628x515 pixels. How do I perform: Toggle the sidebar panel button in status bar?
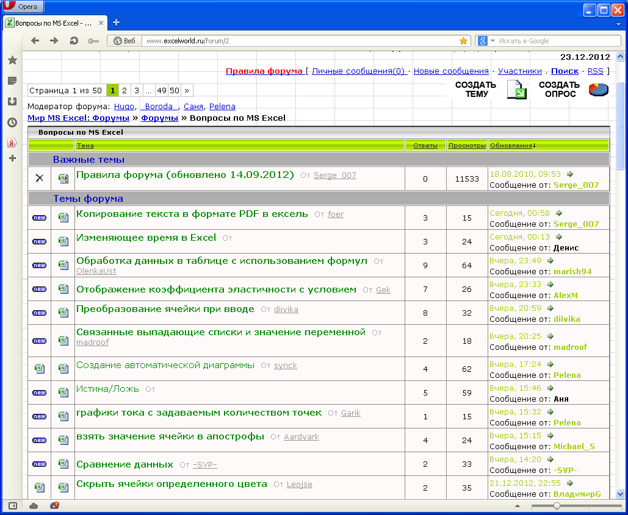click(x=12, y=506)
